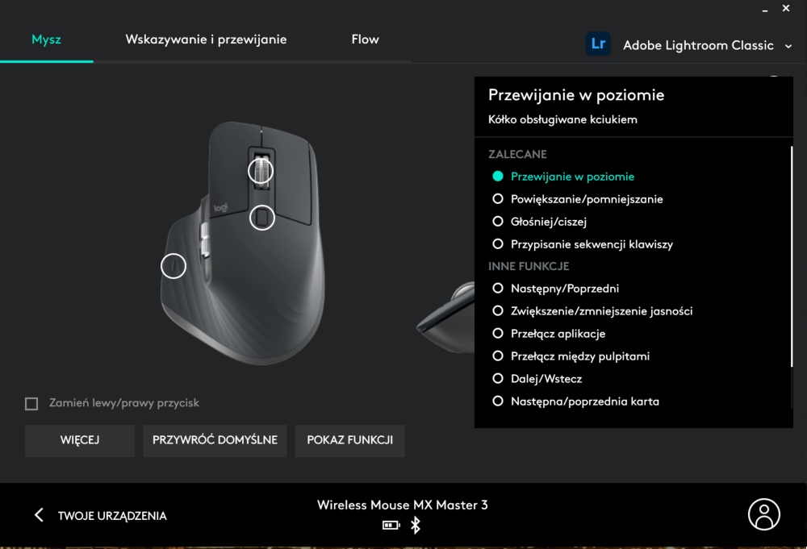
Task: Click the Pokaz funkcji button
Action: 350,440
